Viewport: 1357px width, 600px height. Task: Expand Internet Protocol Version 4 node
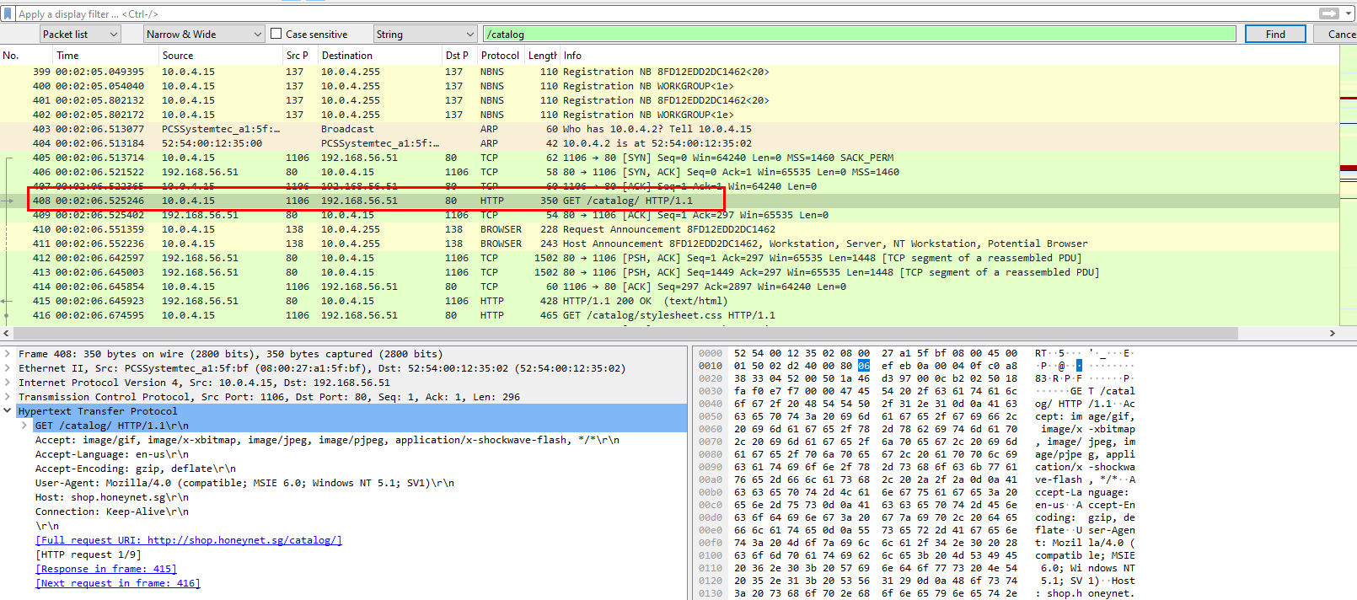click(x=8, y=383)
